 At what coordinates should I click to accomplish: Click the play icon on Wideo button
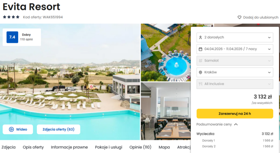11,130
